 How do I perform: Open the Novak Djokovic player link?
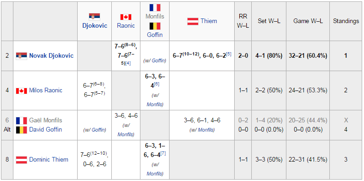(x=51, y=56)
